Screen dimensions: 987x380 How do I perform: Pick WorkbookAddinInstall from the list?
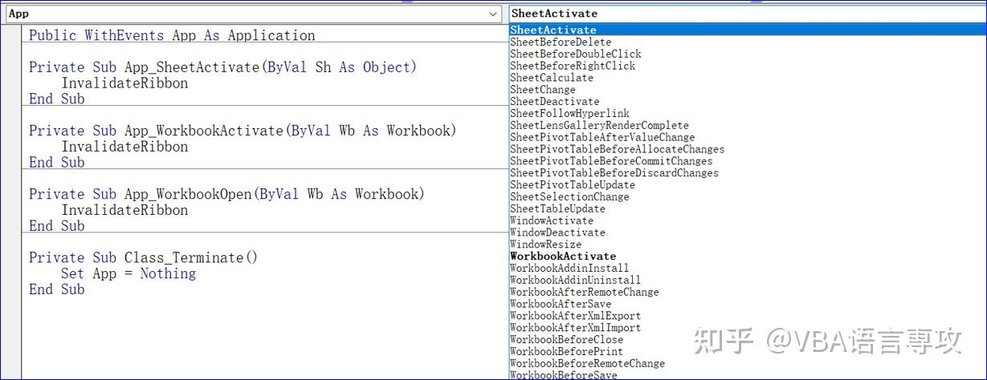[x=569, y=268]
